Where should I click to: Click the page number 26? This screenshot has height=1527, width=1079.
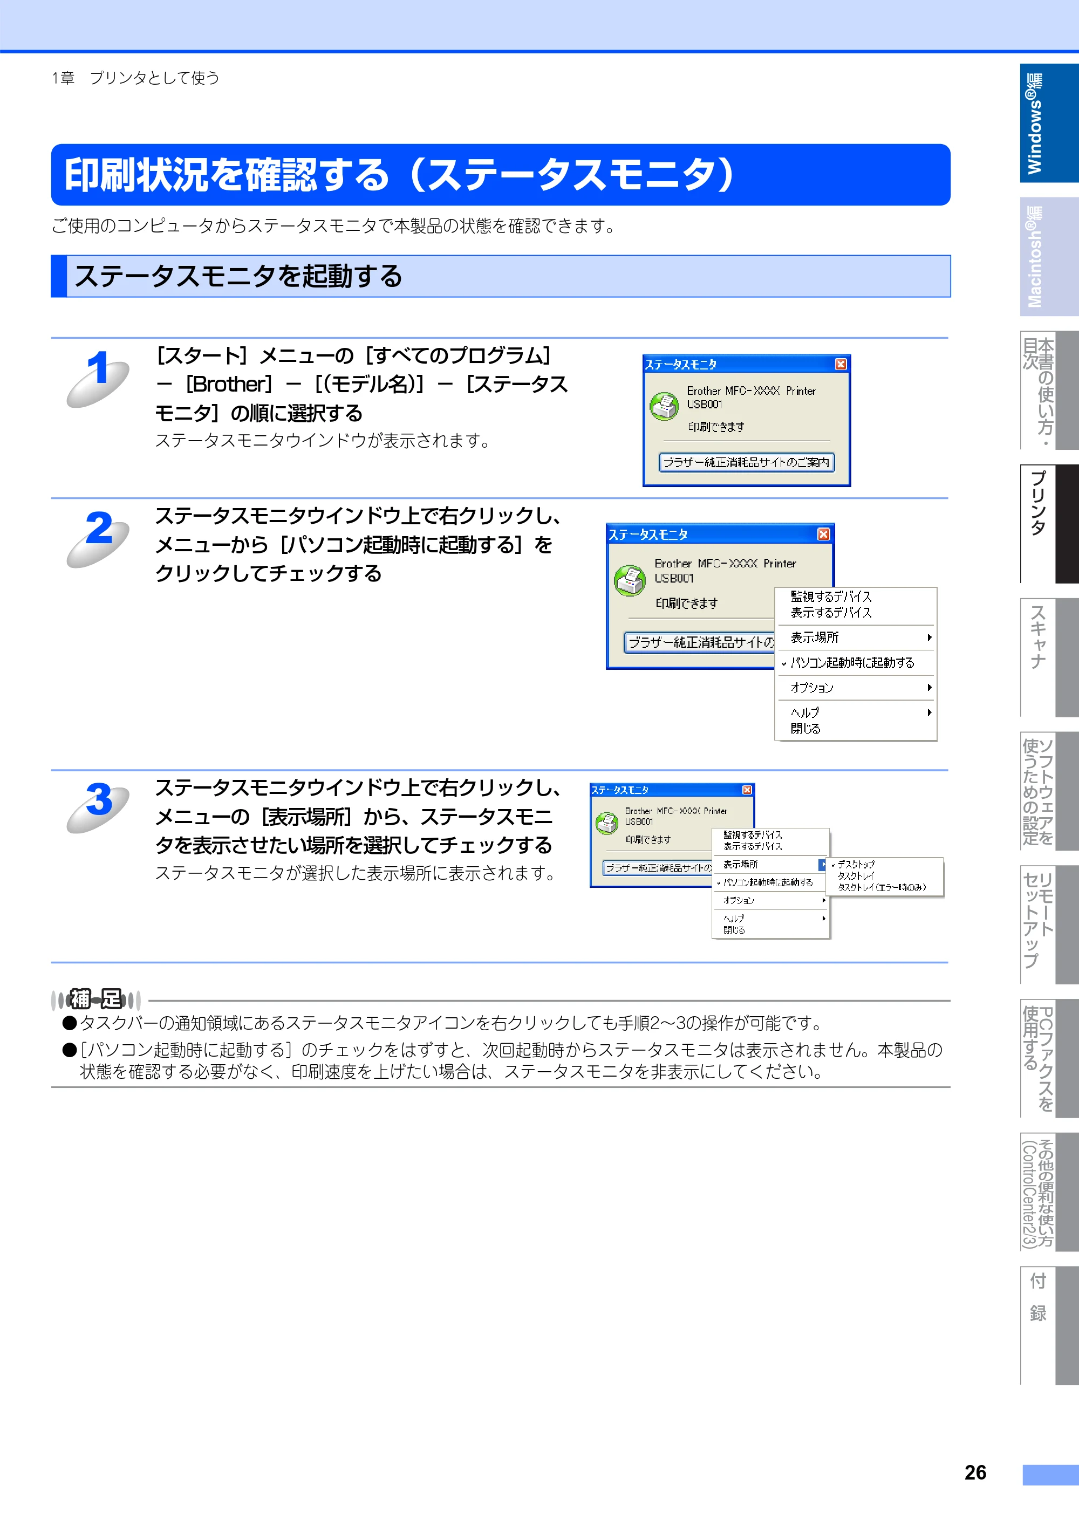point(975,1473)
